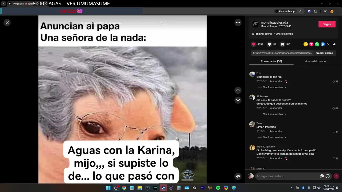
Task: Click the @ mention icon in comment box
Action: click(x=322, y=176)
